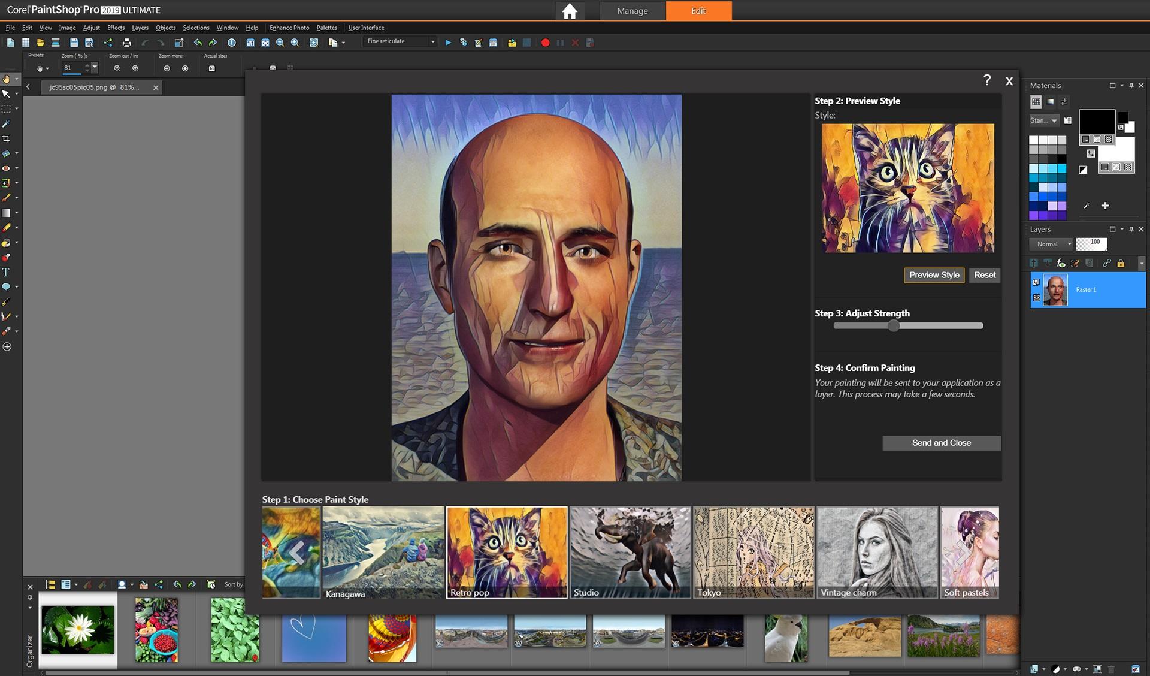Select the Text tool

click(x=6, y=272)
